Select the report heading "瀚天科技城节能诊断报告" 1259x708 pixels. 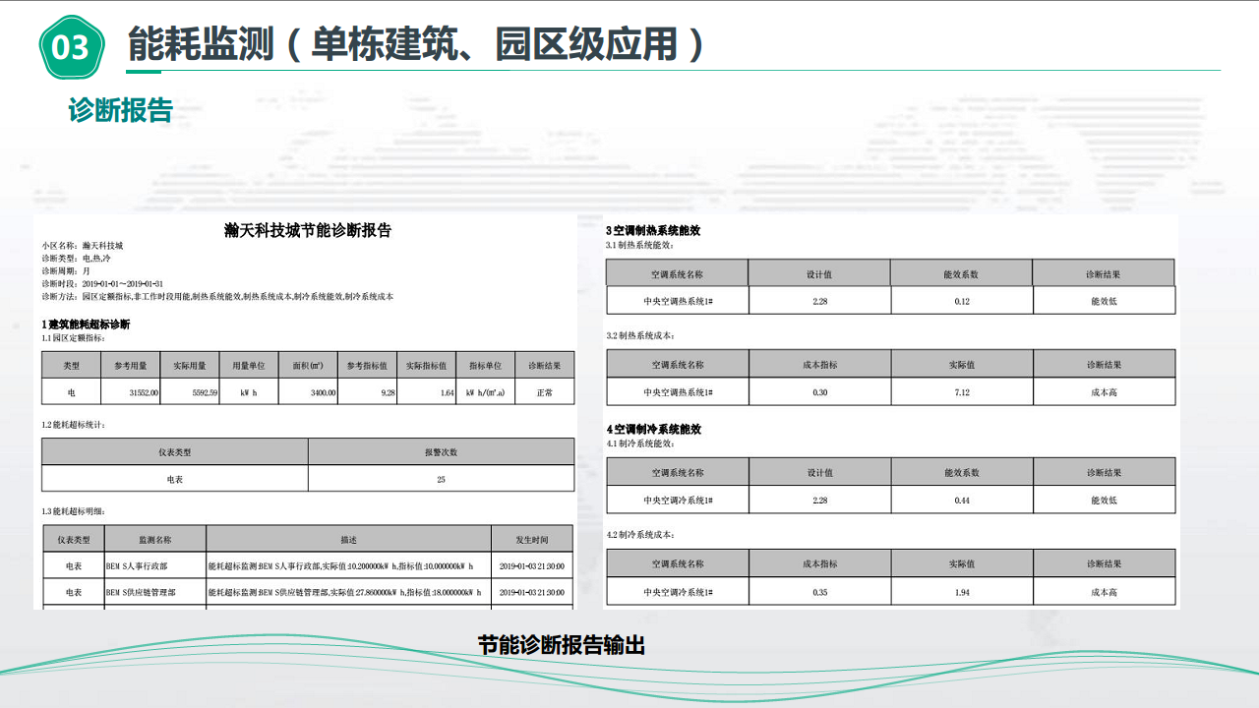point(307,230)
